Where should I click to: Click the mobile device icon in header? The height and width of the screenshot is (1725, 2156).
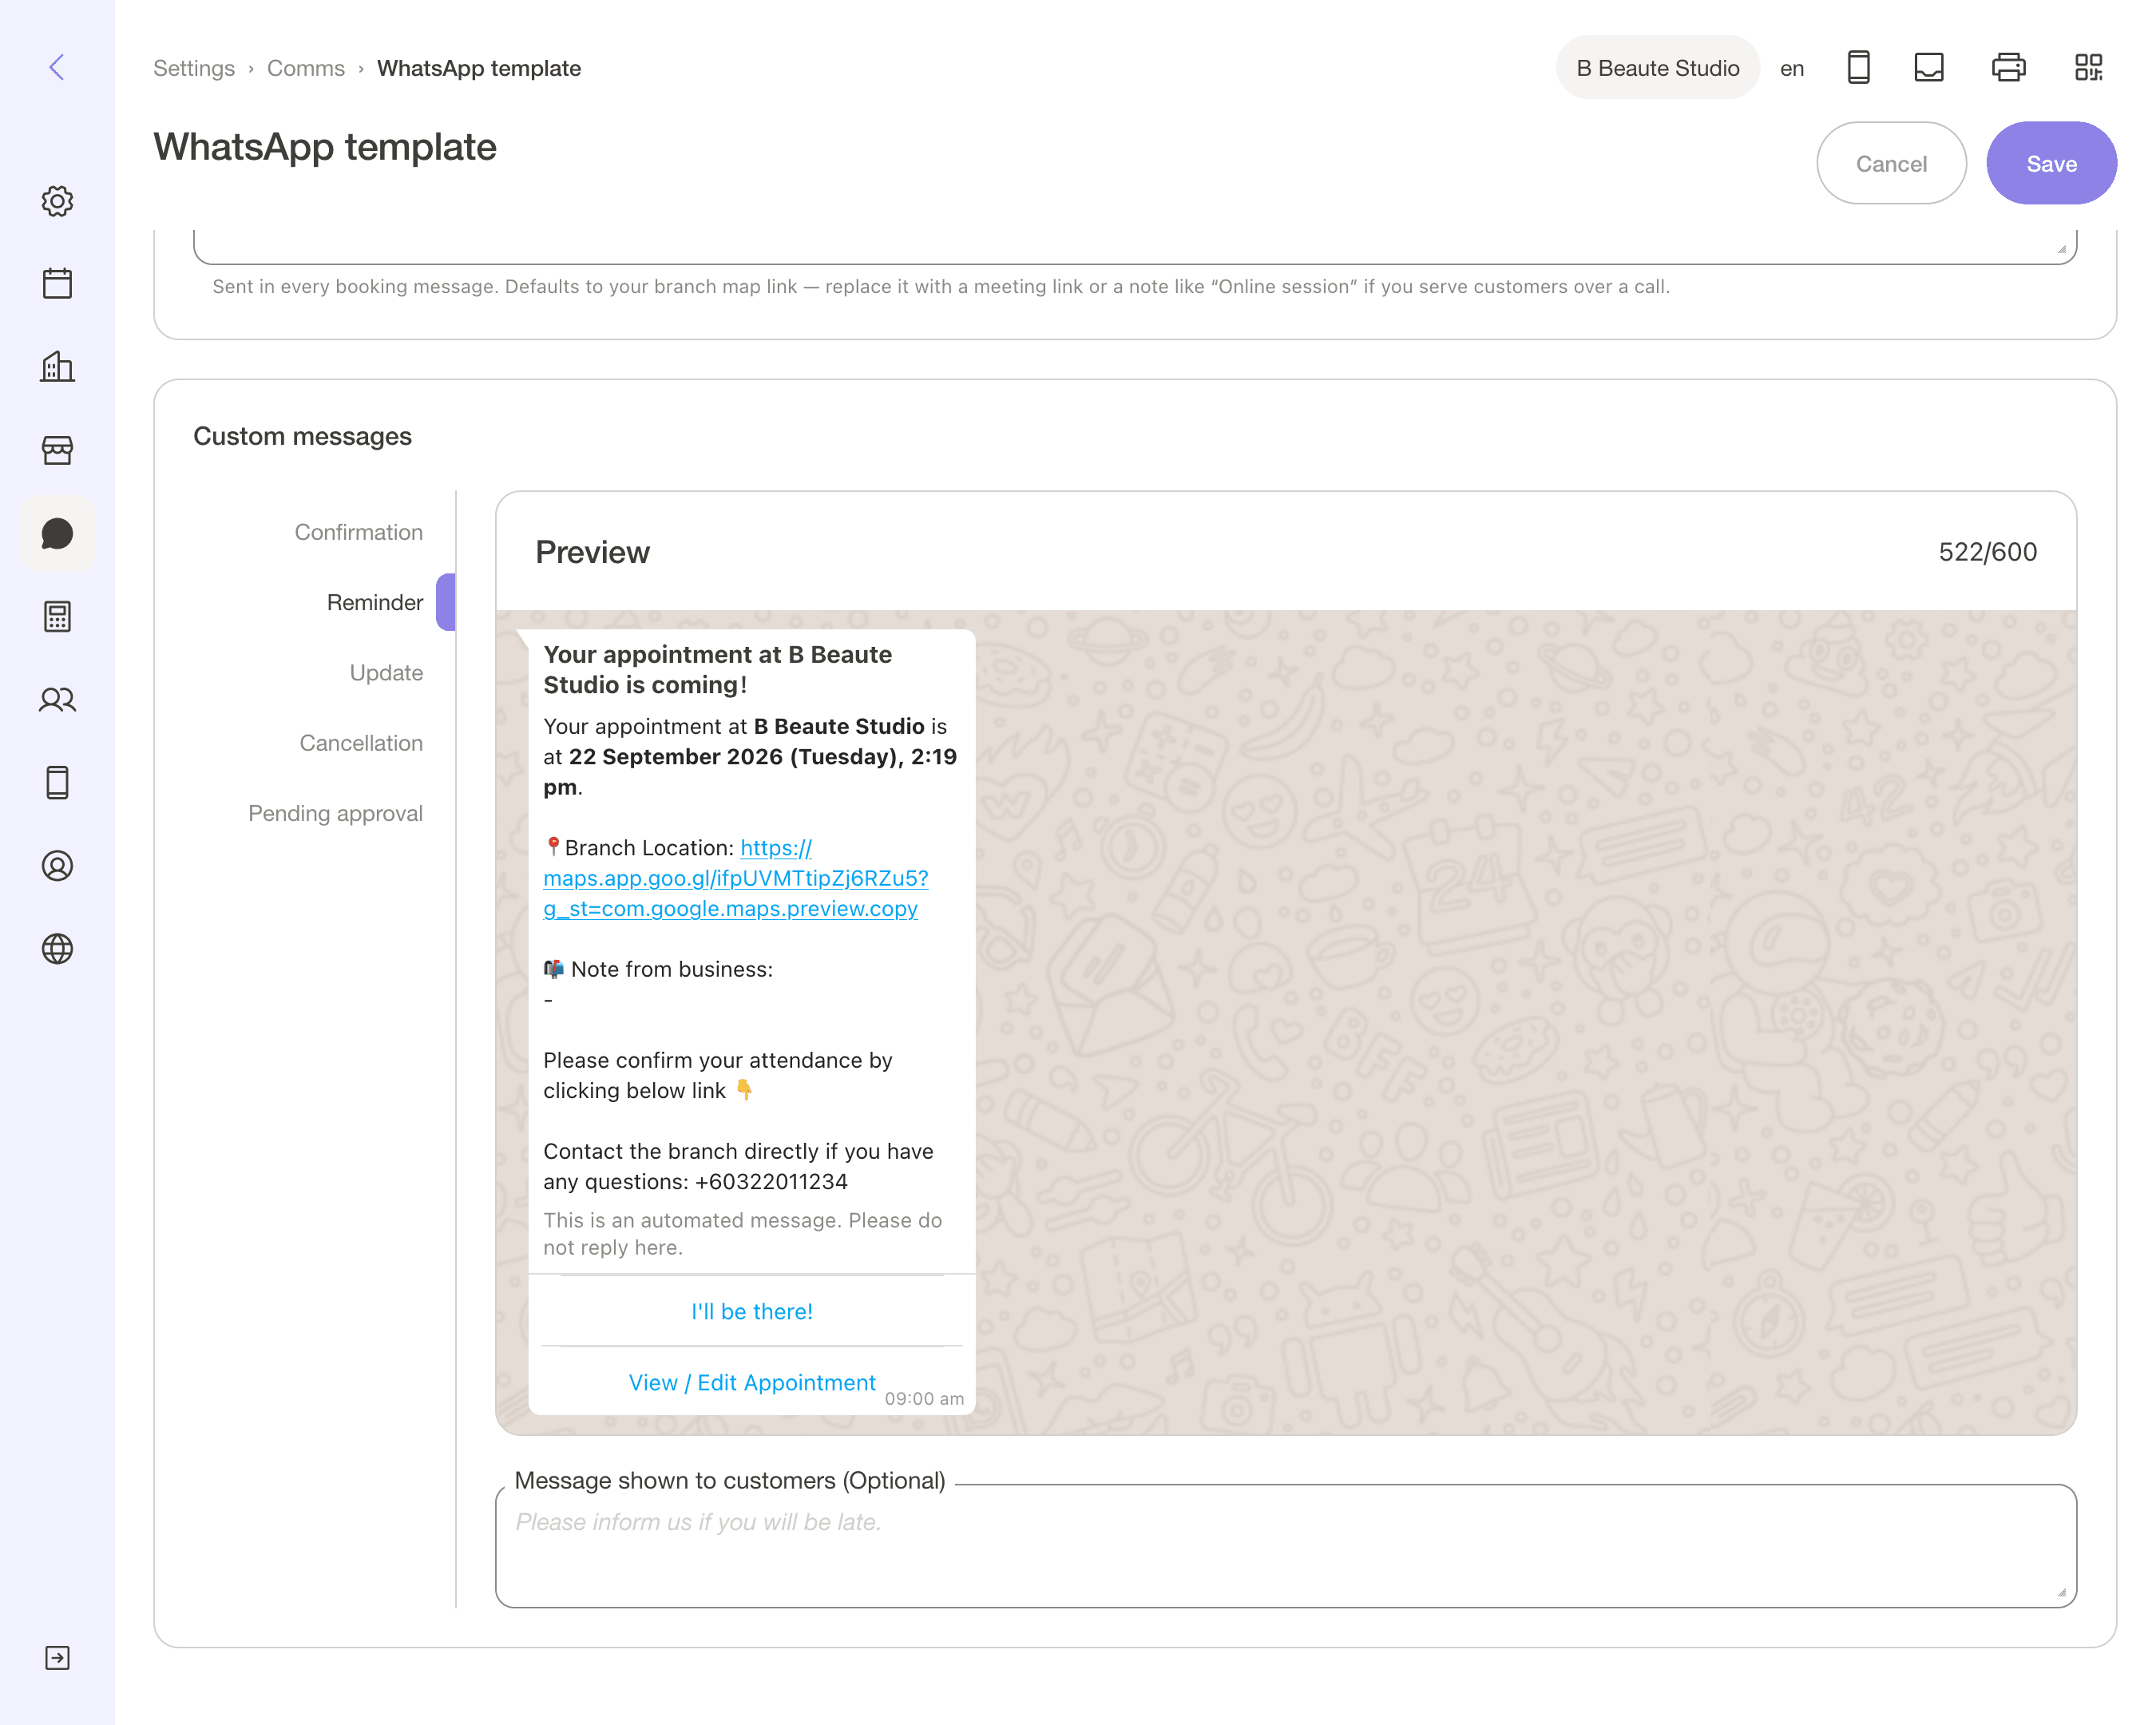click(1858, 67)
